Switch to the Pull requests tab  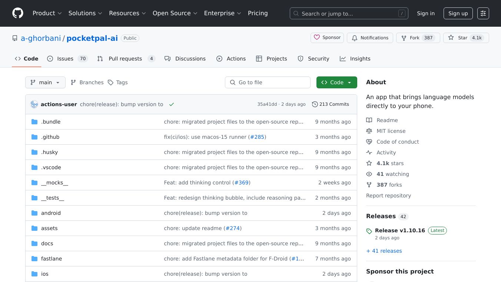coord(126,59)
